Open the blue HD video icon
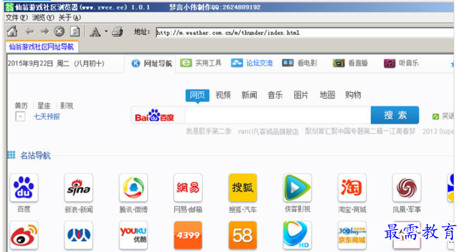462x252 pixels. tap(298, 235)
